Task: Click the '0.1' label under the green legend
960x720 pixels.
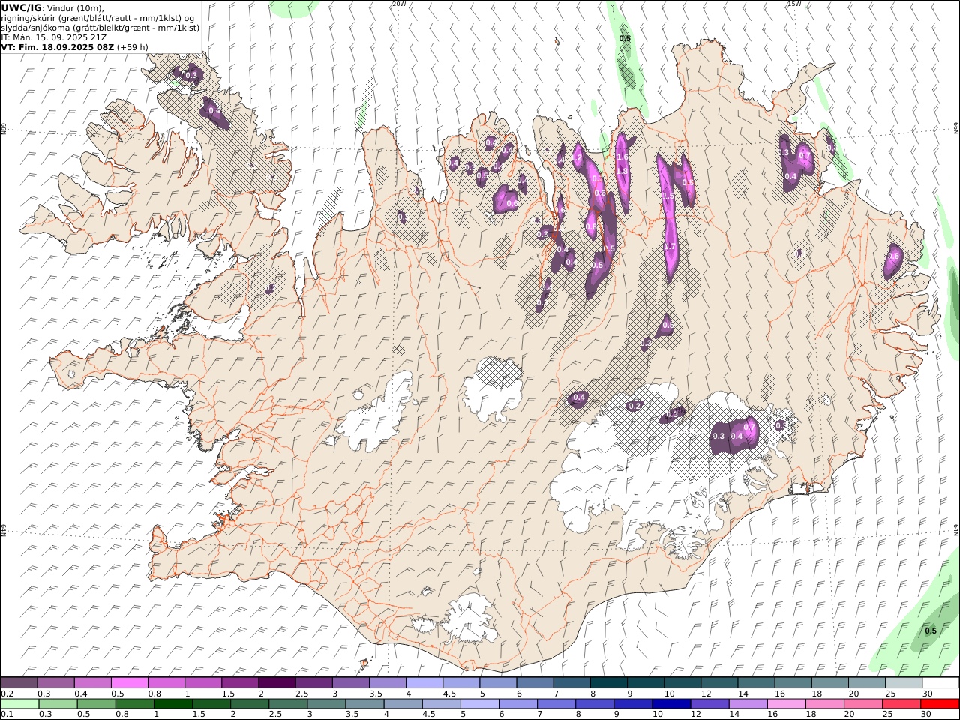Action: click(x=6, y=714)
